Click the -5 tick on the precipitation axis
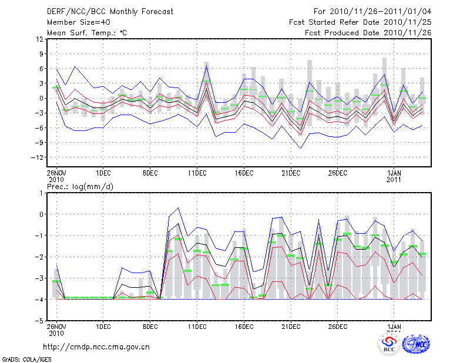The width and height of the screenshot is (470, 363). click(x=39, y=321)
